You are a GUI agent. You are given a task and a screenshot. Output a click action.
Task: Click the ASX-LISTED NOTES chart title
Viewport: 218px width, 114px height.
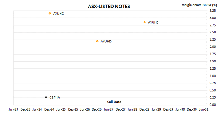[x=109, y=7]
